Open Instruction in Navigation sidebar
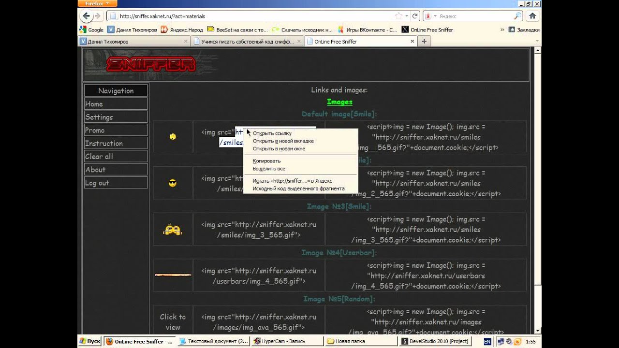The height and width of the screenshot is (348, 619). coord(116,143)
